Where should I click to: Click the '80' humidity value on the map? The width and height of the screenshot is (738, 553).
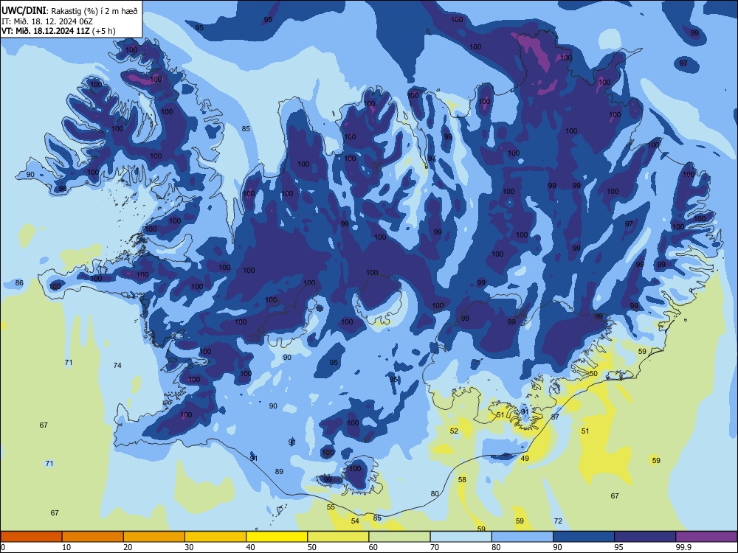435,493
